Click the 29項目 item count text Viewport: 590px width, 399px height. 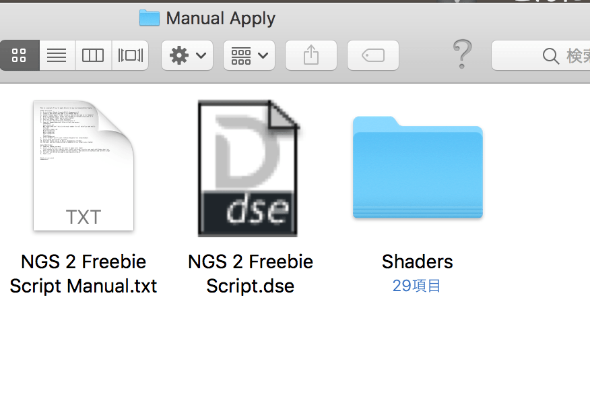(417, 286)
